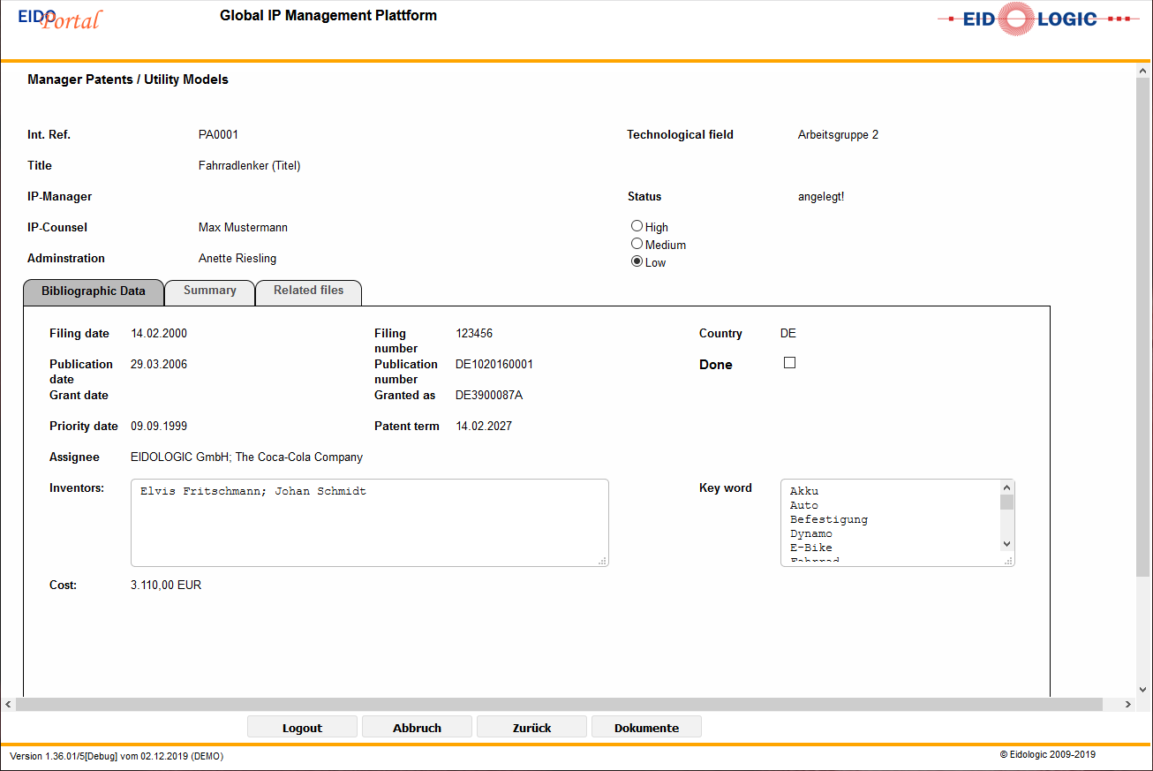Click status value angelegt!
1153x771 pixels.
tap(821, 197)
